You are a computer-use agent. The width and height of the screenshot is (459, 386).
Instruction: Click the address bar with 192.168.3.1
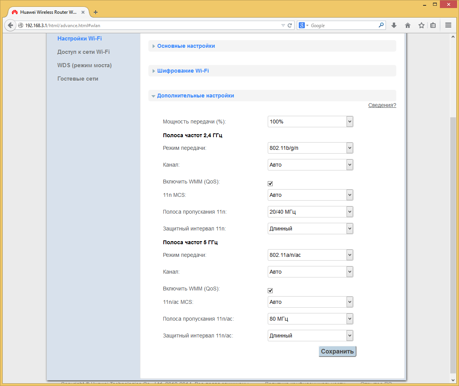149,26
